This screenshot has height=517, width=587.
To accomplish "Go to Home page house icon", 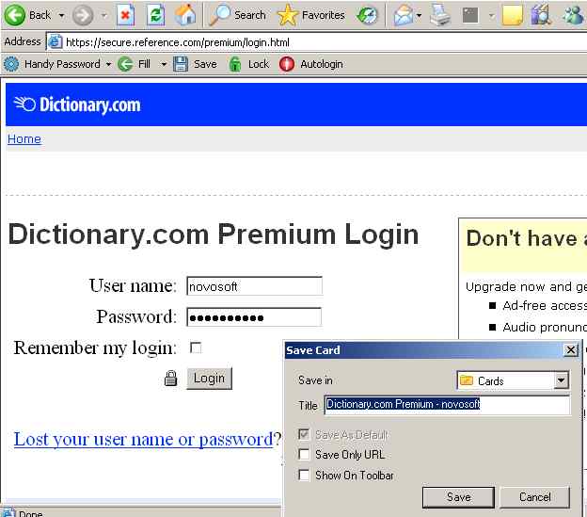I will point(185,15).
